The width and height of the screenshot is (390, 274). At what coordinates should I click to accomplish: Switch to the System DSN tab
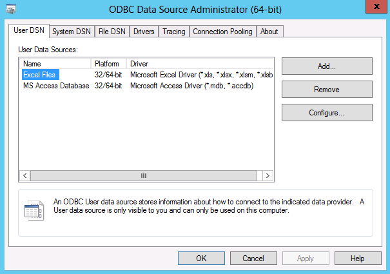72,32
